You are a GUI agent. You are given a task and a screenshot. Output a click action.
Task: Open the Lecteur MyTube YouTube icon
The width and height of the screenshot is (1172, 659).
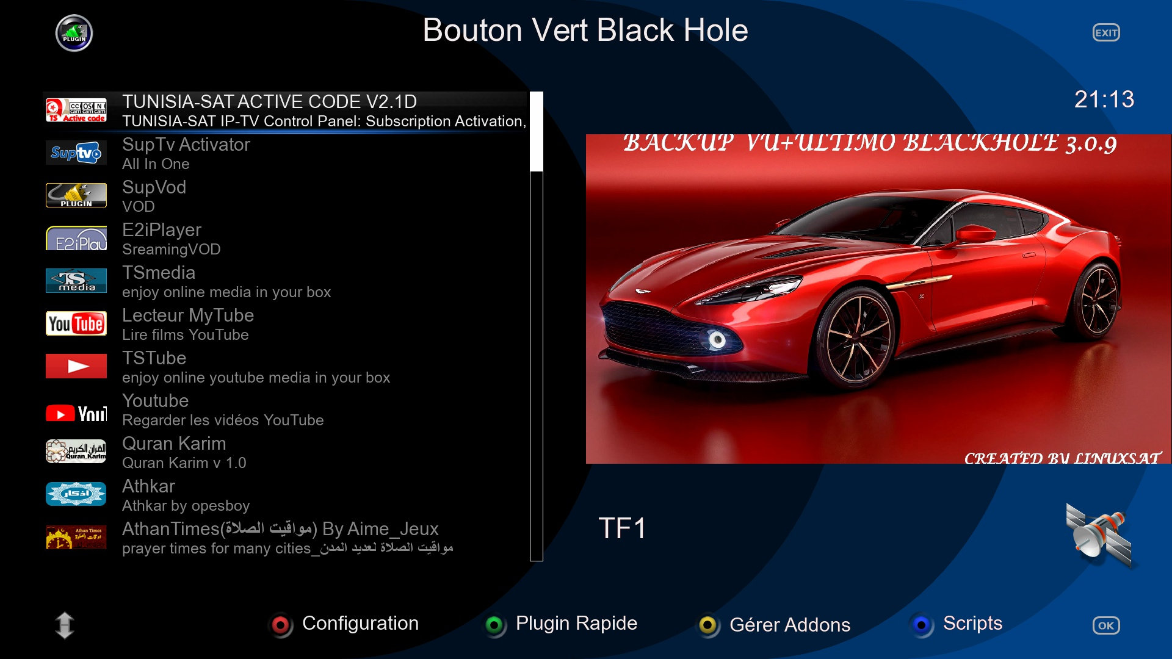point(76,323)
